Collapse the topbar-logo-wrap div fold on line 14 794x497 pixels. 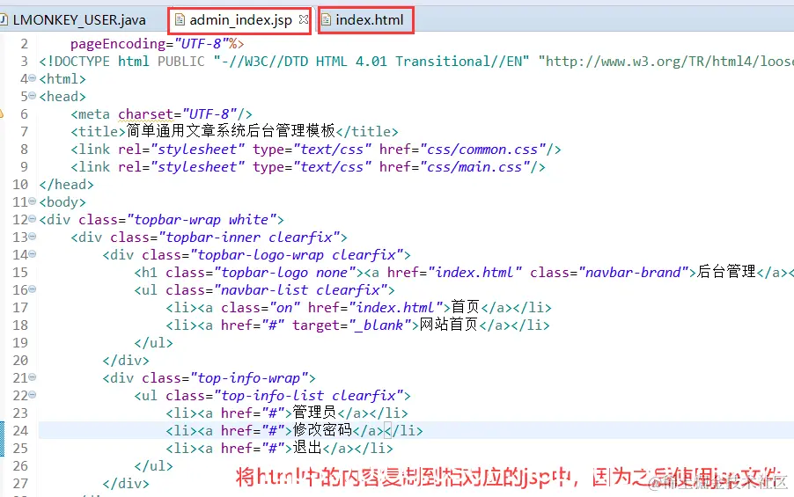pos(33,254)
